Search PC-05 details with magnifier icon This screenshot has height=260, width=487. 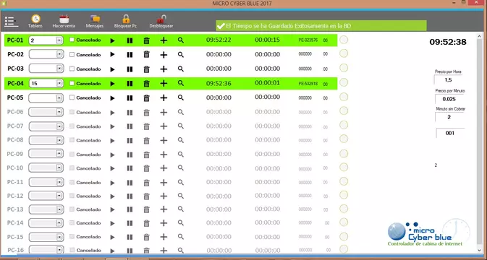pos(181,97)
